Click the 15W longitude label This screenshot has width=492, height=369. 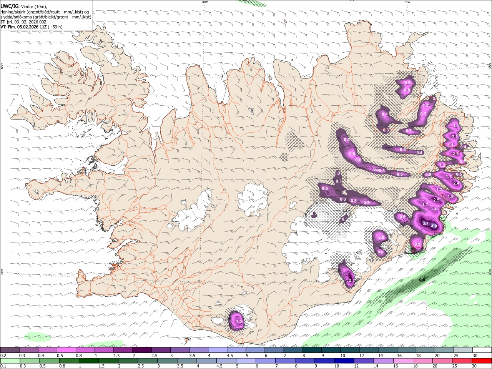point(407,2)
